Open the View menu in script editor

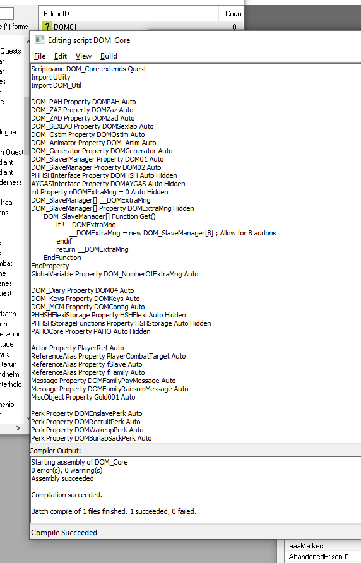[83, 56]
